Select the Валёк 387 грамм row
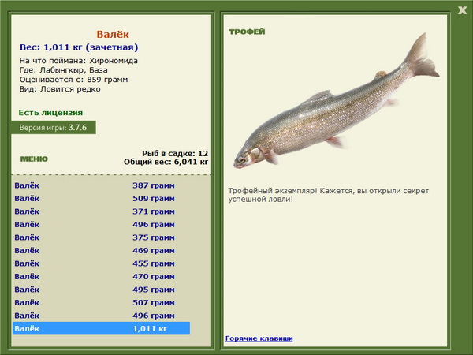The image size is (473, 355). (102, 185)
